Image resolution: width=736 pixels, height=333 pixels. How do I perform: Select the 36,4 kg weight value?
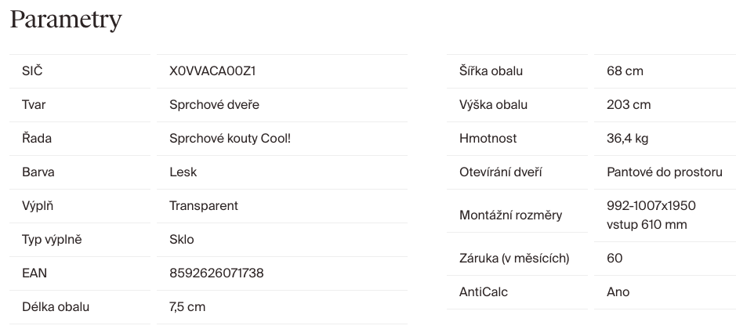tap(627, 139)
